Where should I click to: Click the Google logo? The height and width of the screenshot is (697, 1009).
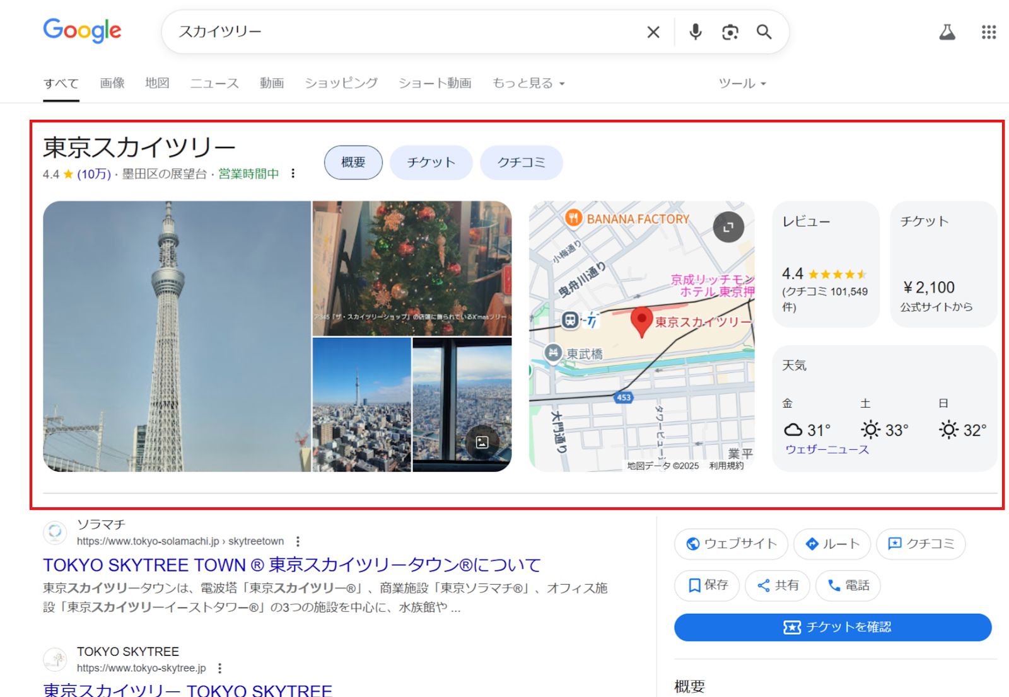[82, 30]
